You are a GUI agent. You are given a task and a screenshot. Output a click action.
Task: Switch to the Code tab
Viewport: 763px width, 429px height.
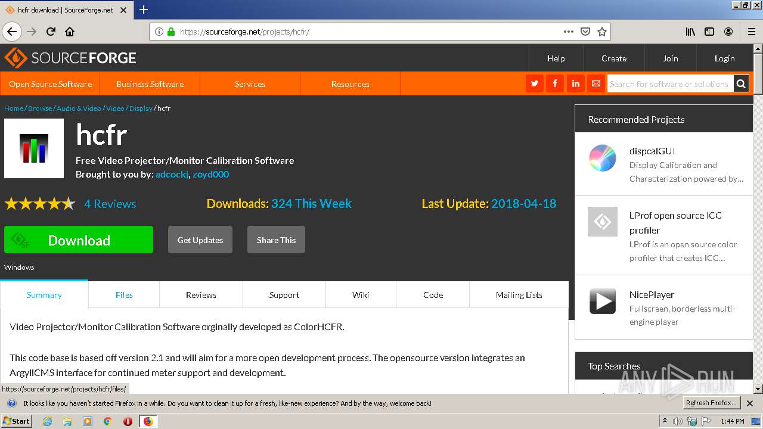tap(433, 295)
